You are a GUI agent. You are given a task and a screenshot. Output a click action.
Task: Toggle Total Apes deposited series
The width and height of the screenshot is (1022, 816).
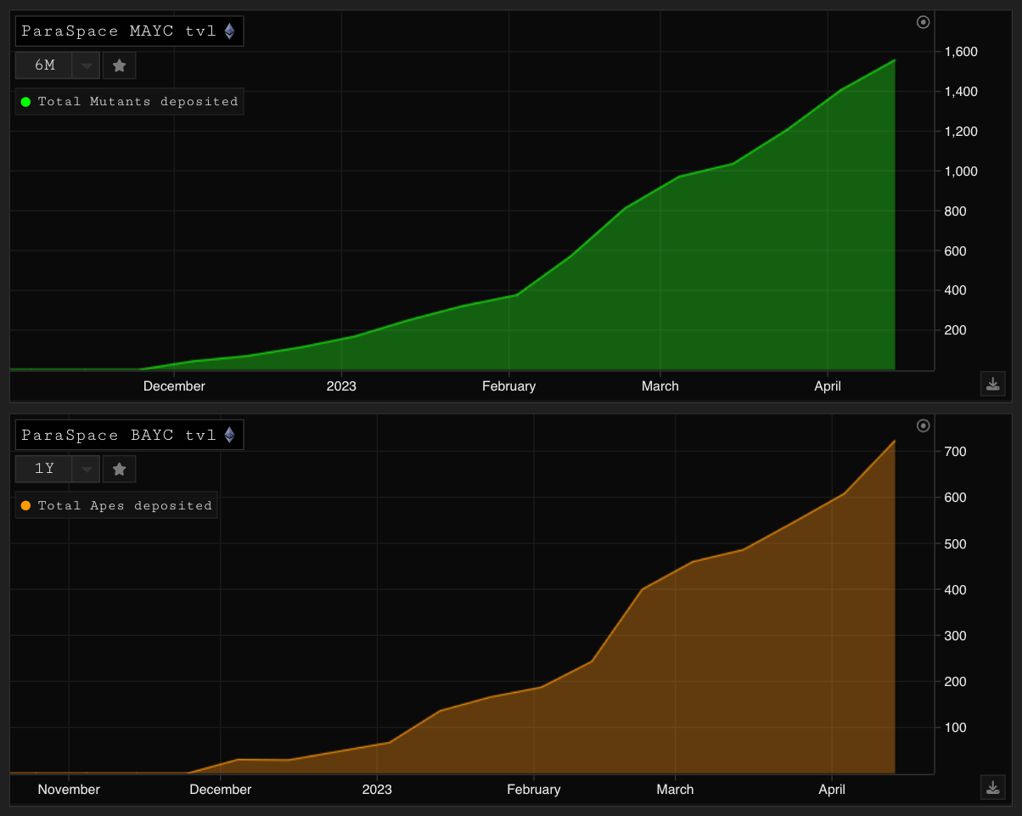pyautogui.click(x=116, y=505)
